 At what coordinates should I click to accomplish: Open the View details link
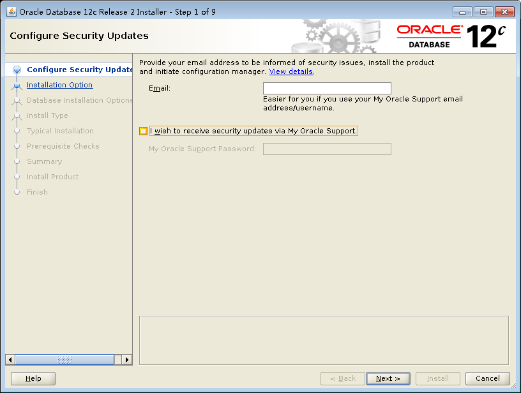[x=291, y=71]
